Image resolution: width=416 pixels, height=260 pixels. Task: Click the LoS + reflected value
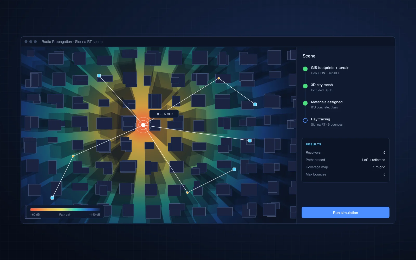[374, 160]
